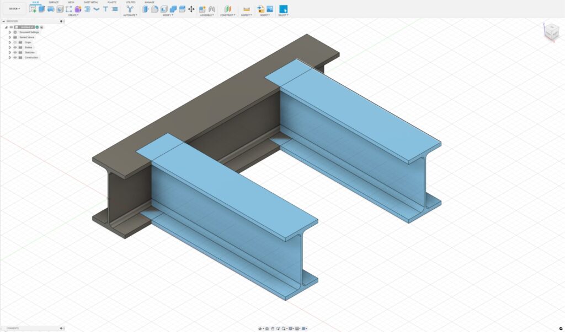The width and height of the screenshot is (565, 332).
Task: Open the Automate fork icon
Action: pyautogui.click(x=130, y=9)
